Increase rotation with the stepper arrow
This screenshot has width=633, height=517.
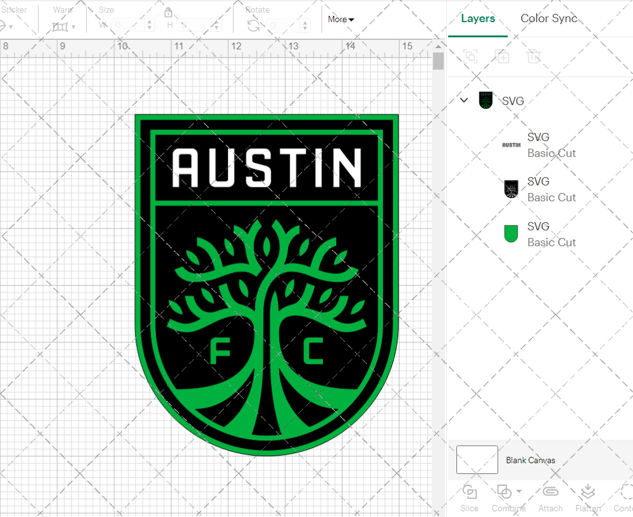click(304, 23)
